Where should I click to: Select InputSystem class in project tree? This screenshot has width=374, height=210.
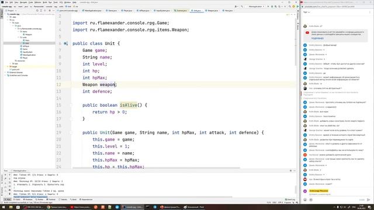click(26, 52)
